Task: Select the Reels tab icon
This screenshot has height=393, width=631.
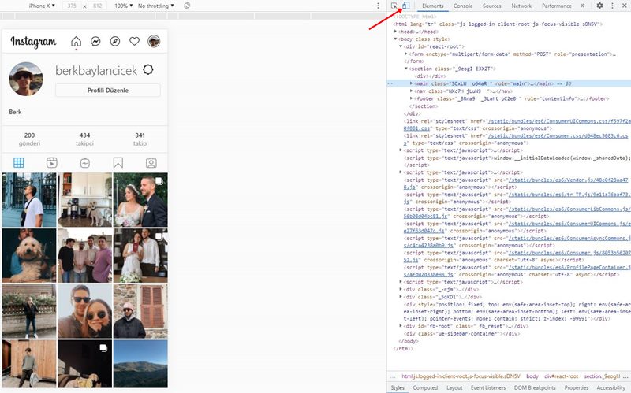Action: tap(52, 163)
